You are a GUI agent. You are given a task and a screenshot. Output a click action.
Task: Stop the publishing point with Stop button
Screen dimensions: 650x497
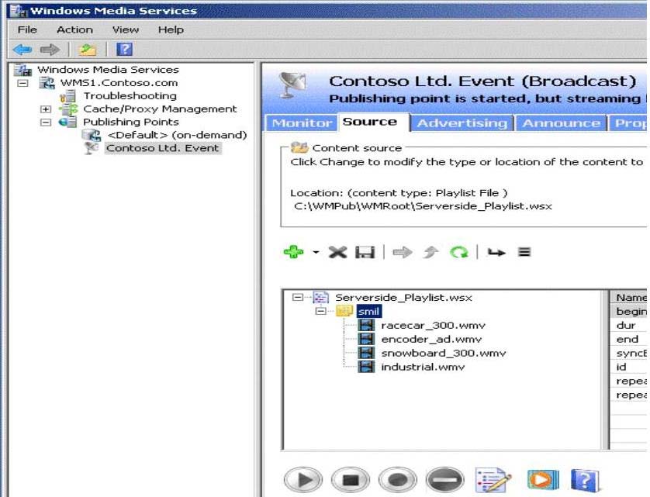[x=351, y=480]
